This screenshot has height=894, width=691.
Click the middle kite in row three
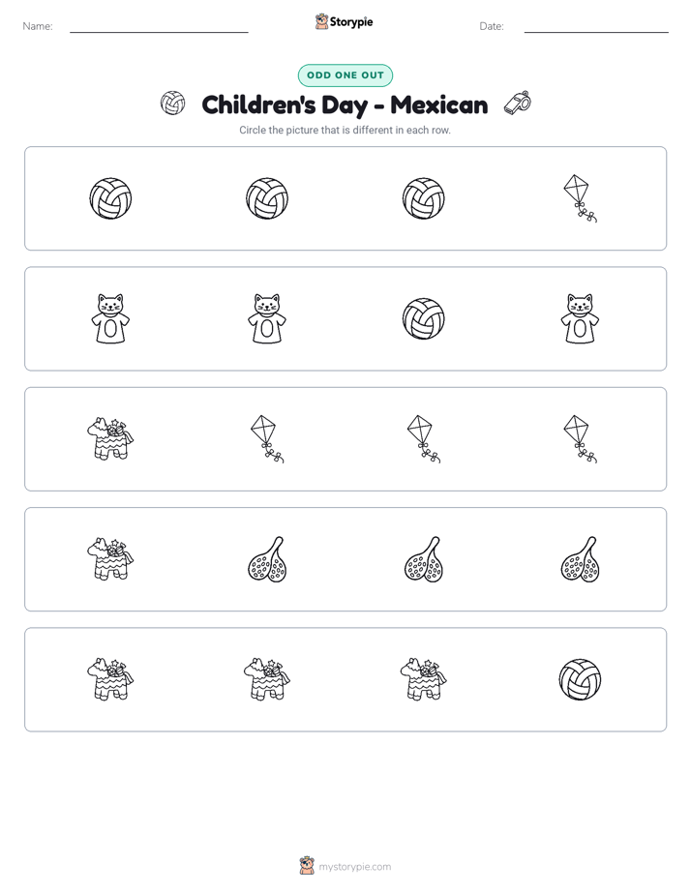424,438
